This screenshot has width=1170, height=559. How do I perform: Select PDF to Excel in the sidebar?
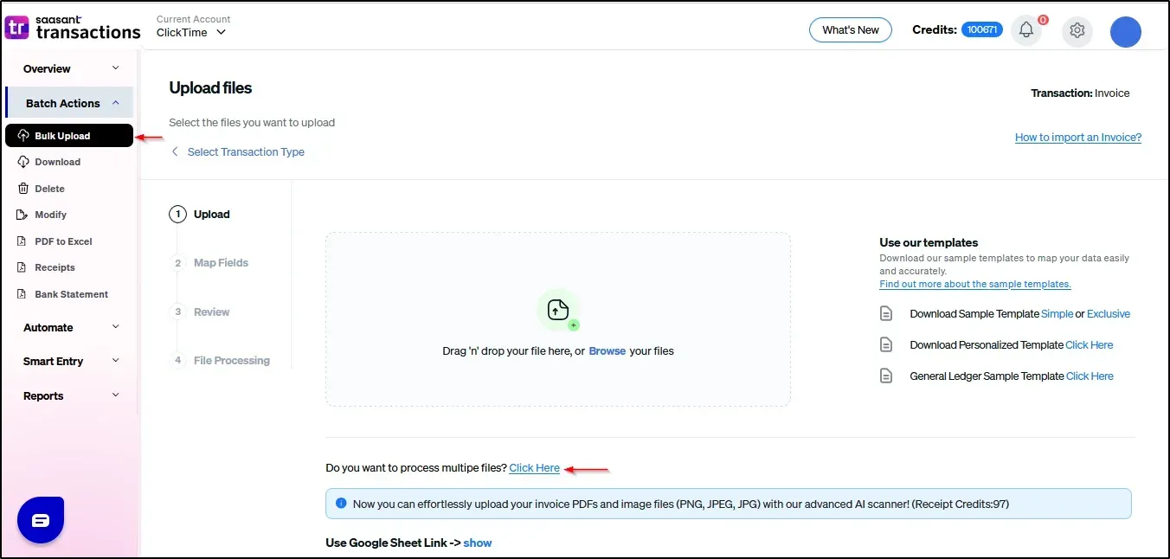point(63,241)
